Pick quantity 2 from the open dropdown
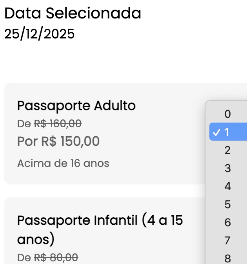The height and width of the screenshot is (264, 247). [x=227, y=150]
